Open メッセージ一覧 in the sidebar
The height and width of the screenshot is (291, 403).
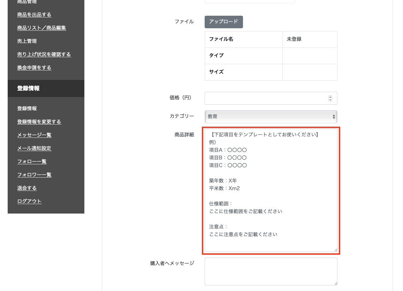point(34,135)
